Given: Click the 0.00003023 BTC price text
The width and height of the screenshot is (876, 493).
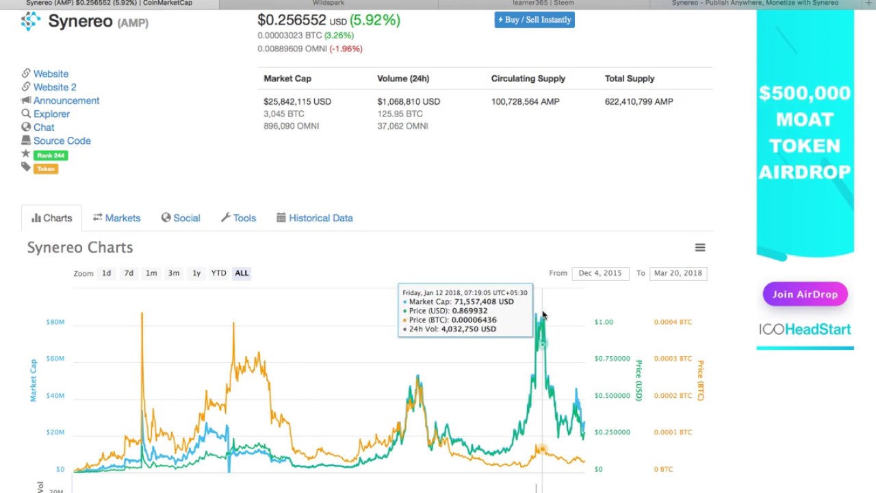Looking at the screenshot, I should (289, 35).
